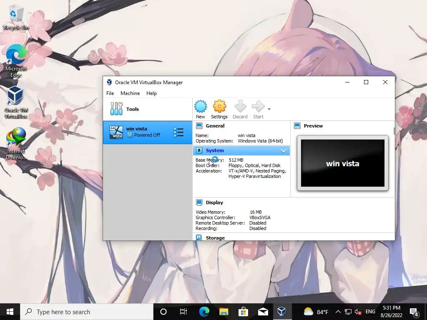Open Mail app from the taskbar
This screenshot has width=427, height=320.
tap(263, 312)
